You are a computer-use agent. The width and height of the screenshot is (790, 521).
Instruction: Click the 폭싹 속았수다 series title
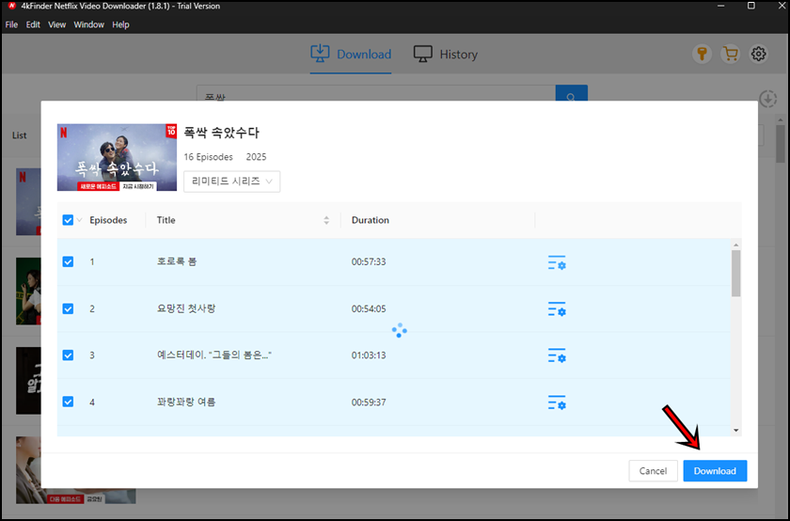click(x=221, y=133)
